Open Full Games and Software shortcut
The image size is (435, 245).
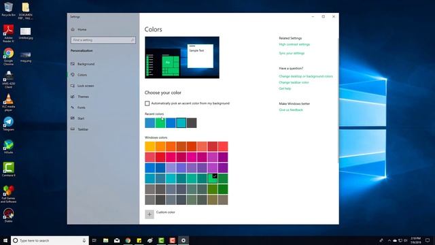[x=8, y=194]
